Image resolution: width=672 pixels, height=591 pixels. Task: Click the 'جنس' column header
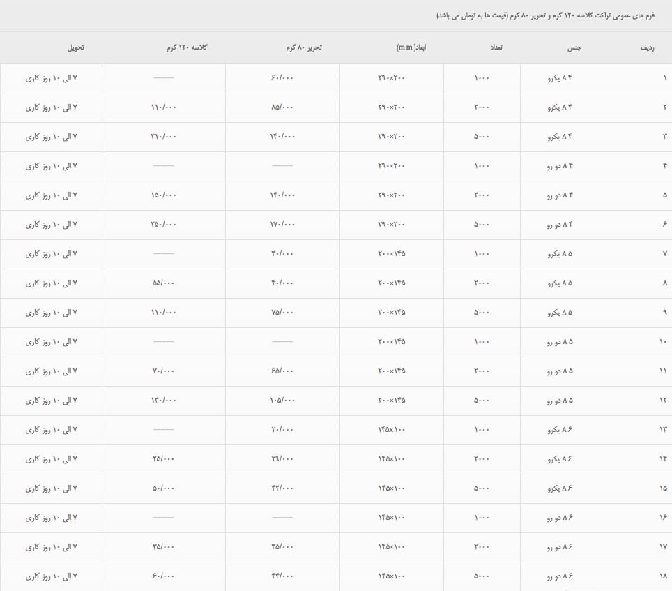(574, 47)
